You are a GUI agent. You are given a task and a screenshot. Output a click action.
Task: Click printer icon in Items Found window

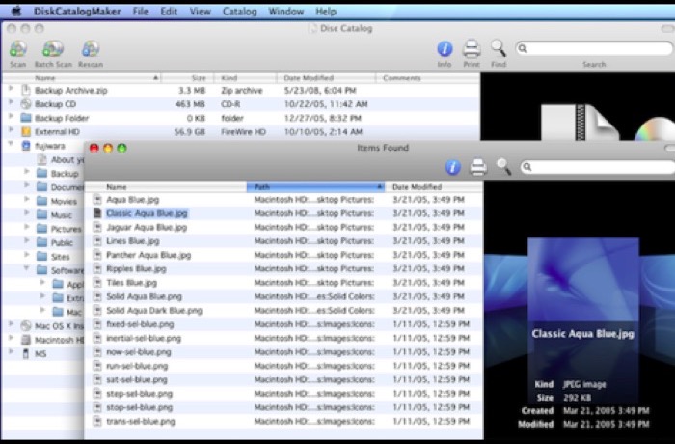click(478, 167)
